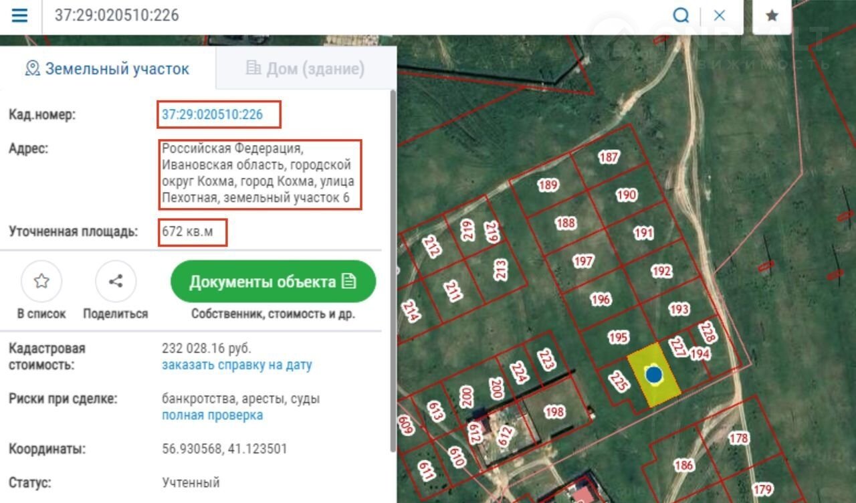Open the hamburger menu
The width and height of the screenshot is (856, 503).
pos(19,15)
